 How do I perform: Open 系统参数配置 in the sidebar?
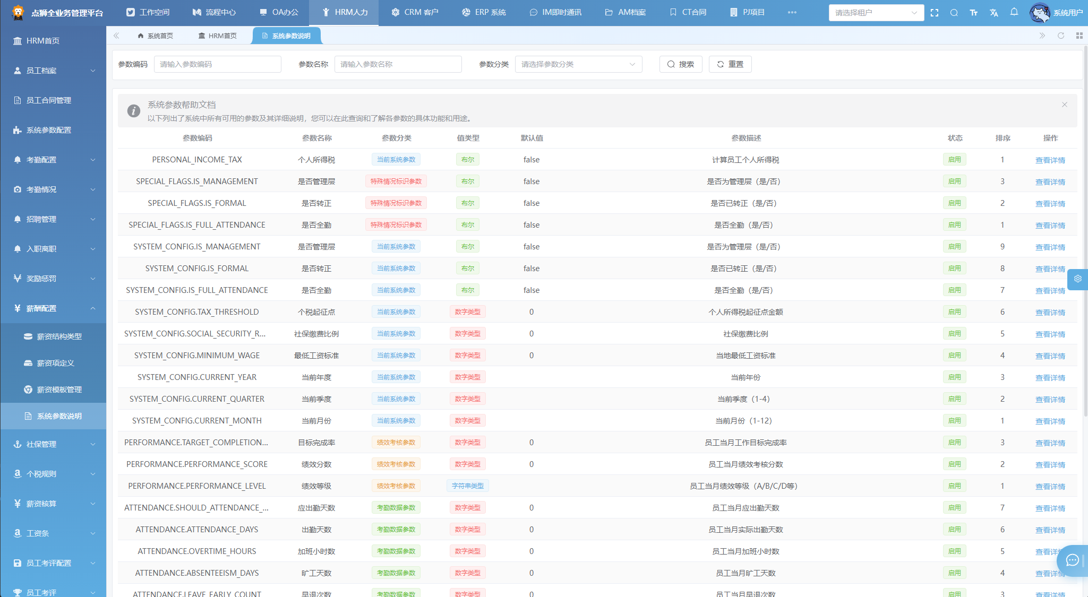[x=53, y=130]
